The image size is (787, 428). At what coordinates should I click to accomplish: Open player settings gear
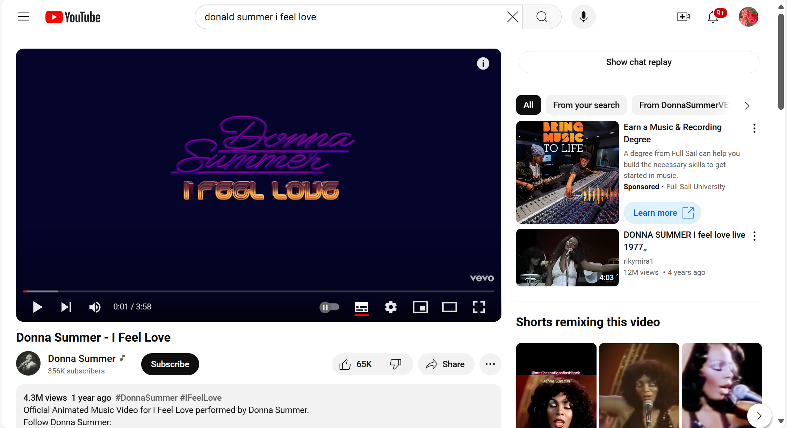(x=391, y=307)
